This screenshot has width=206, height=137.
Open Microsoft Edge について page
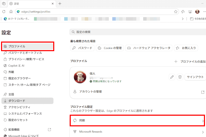tap(27, 136)
